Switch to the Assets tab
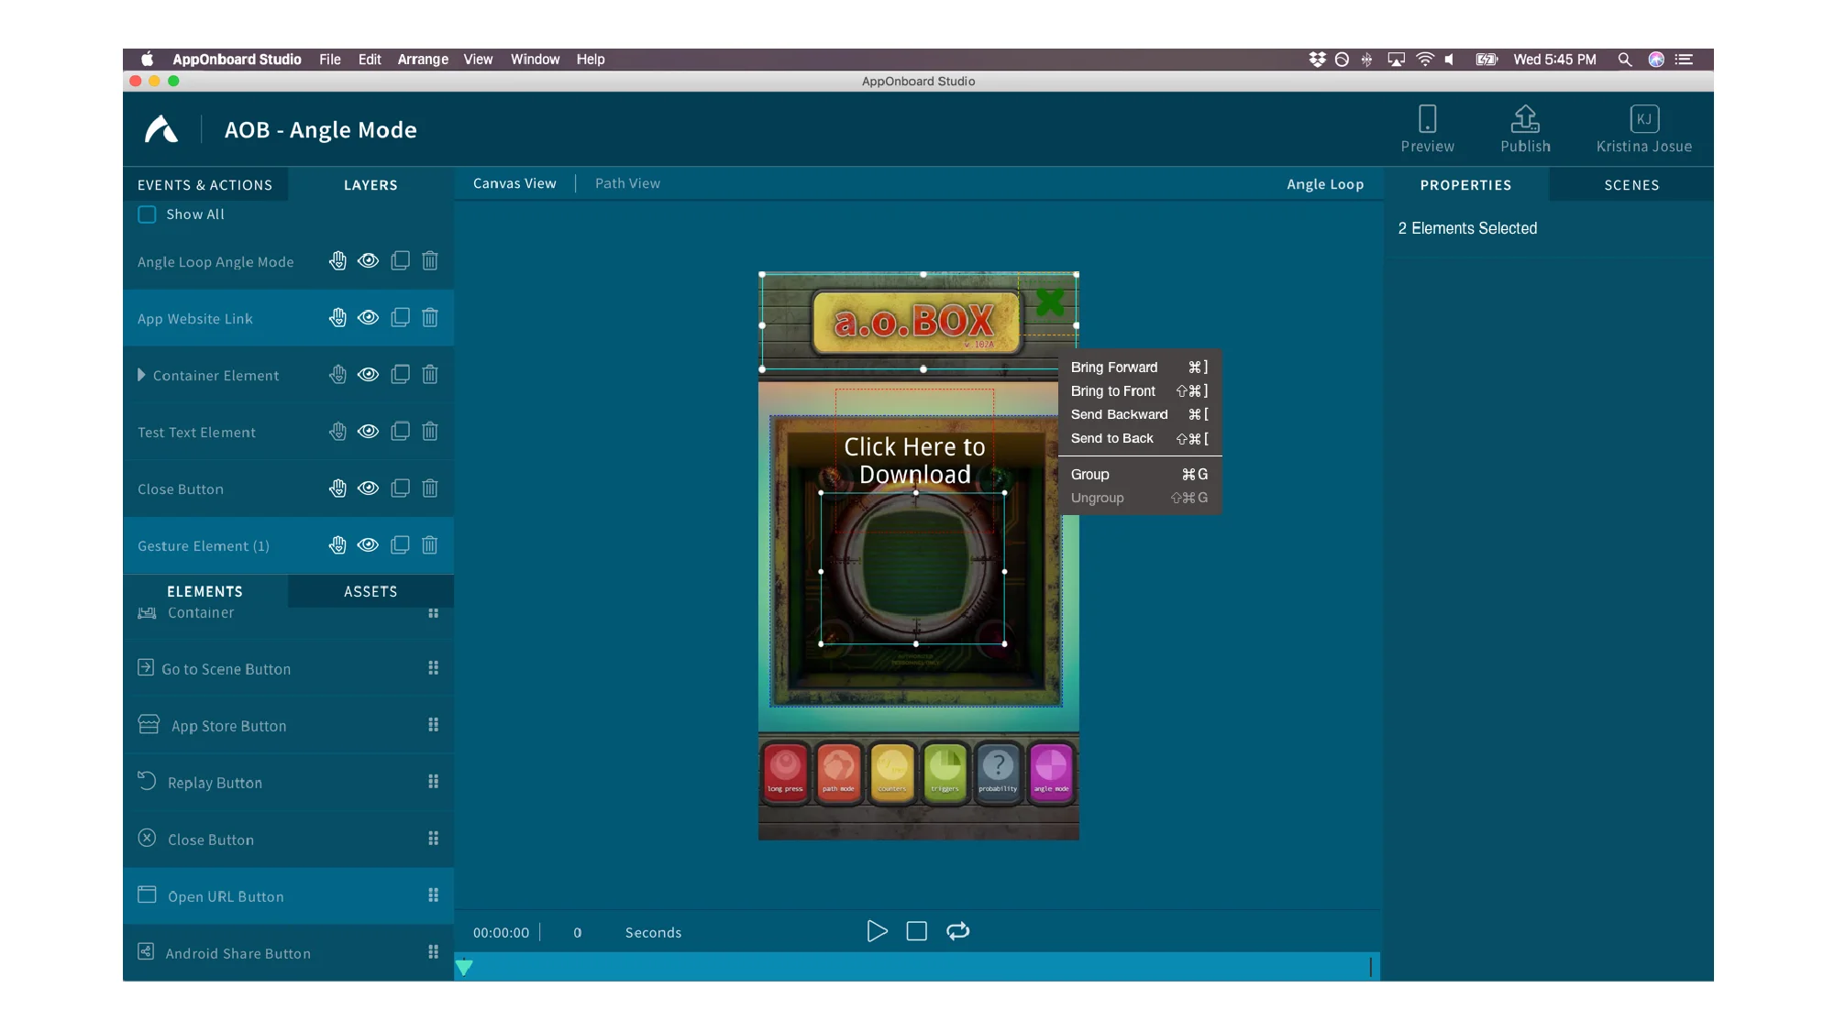 370,592
